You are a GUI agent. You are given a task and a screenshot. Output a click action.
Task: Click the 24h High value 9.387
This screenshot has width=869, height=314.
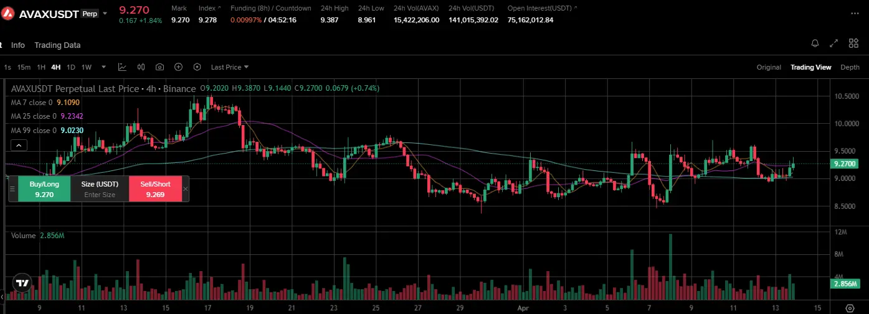(x=330, y=20)
